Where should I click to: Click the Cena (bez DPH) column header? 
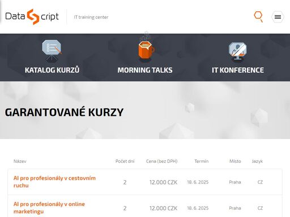pyautogui.click(x=161, y=161)
